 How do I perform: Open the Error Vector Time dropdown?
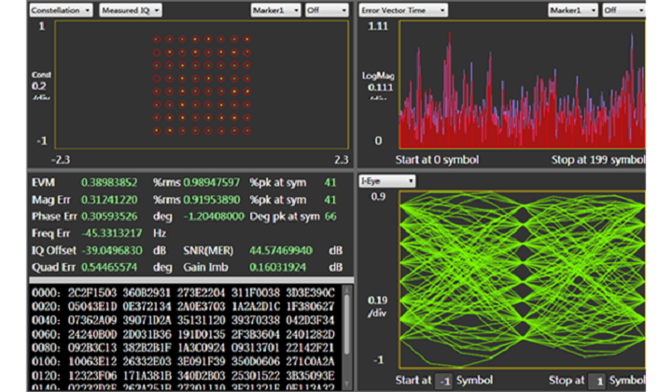pyautogui.click(x=402, y=9)
